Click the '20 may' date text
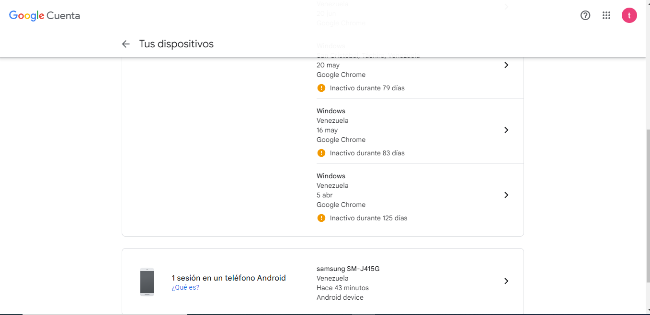 (328, 65)
